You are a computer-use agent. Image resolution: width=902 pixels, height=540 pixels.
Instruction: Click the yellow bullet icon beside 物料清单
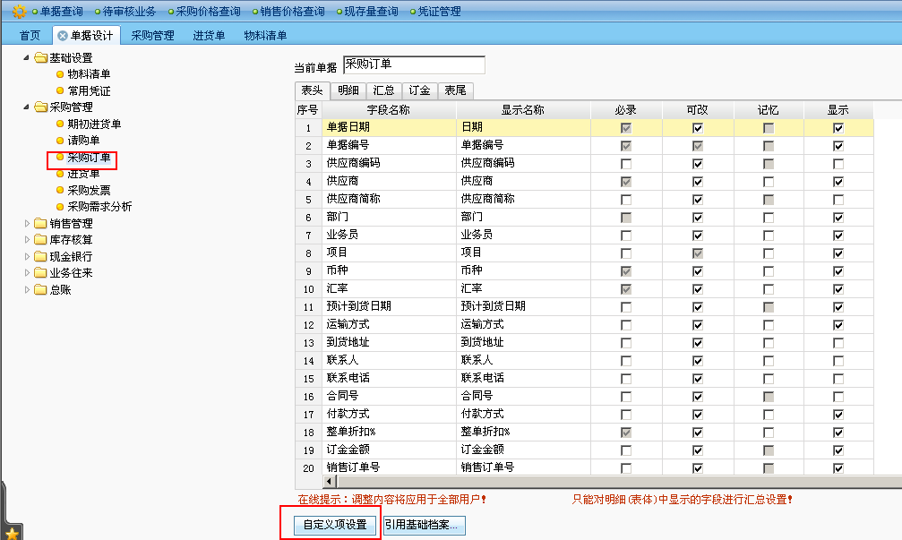60,74
